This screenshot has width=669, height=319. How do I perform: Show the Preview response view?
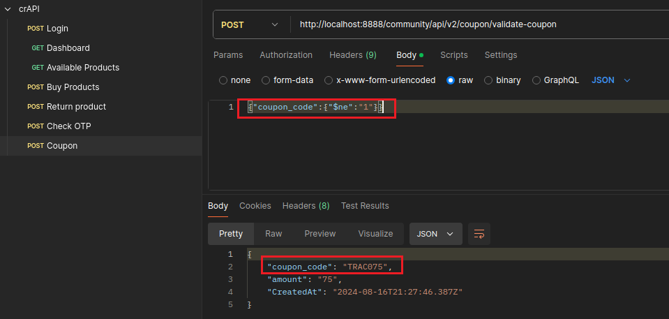click(320, 234)
